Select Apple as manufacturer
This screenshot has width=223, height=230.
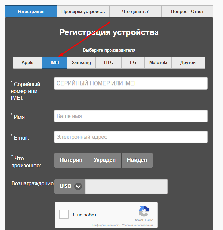pyautogui.click(x=27, y=63)
